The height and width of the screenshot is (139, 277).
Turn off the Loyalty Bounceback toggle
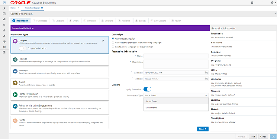147,89
